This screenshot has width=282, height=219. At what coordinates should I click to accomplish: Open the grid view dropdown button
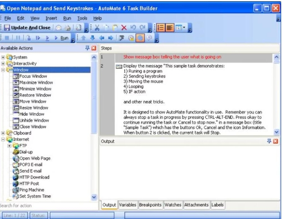click(x=180, y=28)
